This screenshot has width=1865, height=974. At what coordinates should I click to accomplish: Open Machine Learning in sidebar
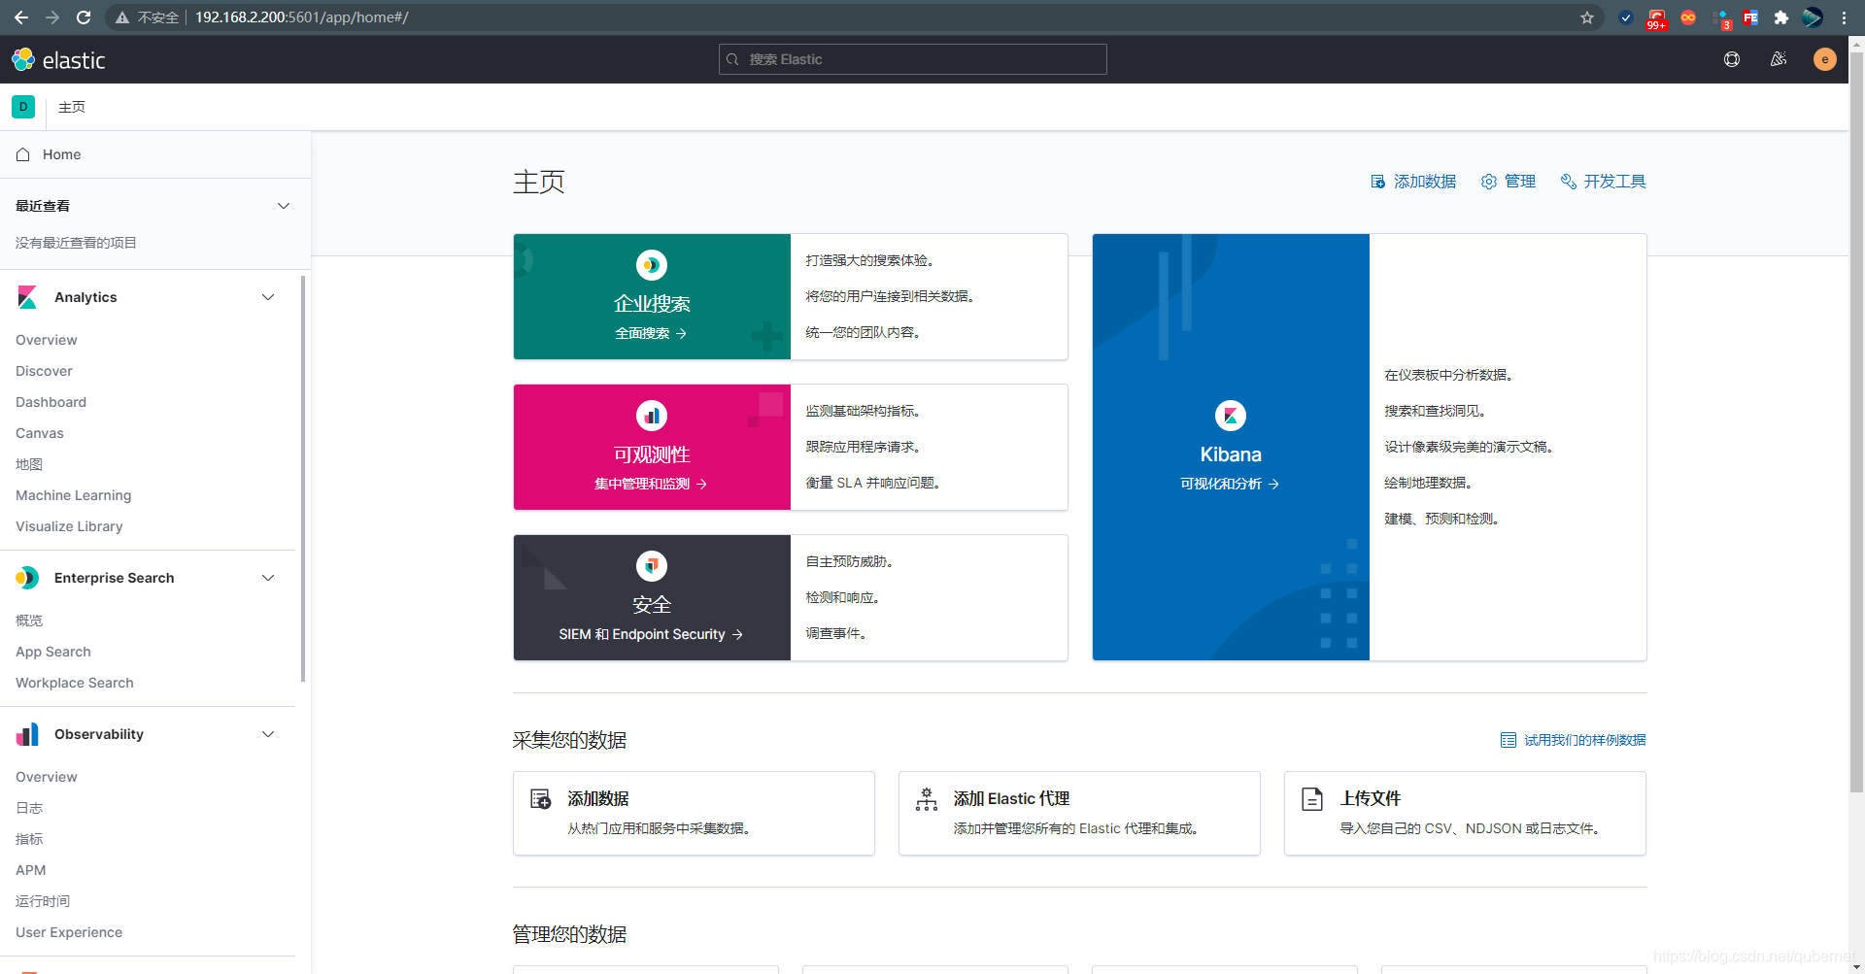73,495
